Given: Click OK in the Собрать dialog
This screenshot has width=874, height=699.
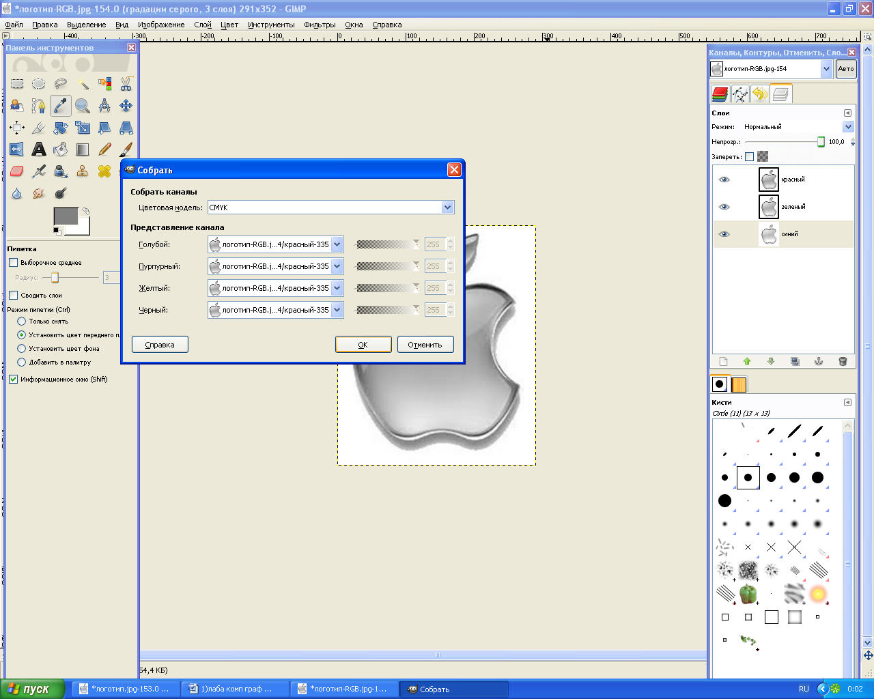Looking at the screenshot, I should pos(363,345).
